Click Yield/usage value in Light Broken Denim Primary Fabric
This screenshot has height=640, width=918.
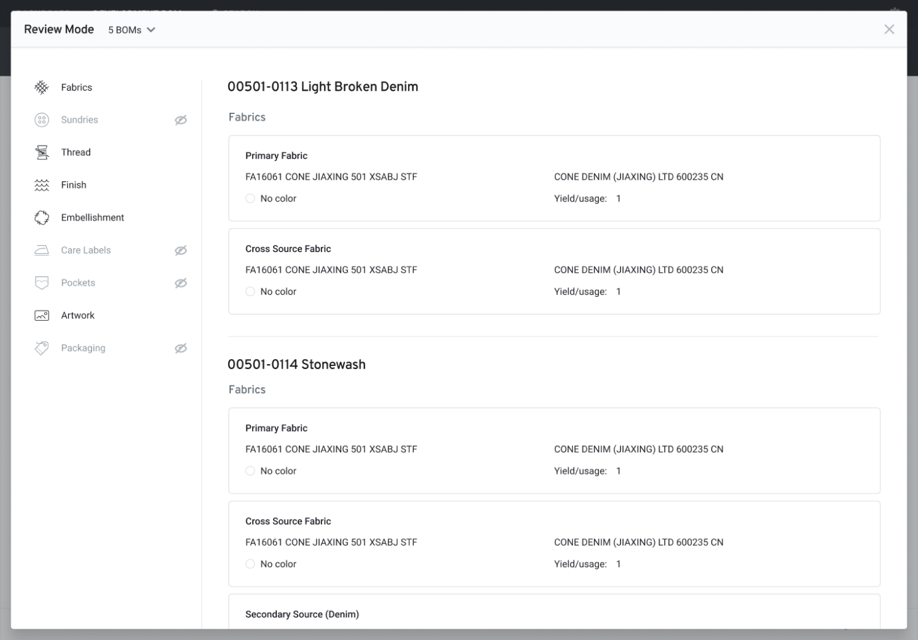619,198
